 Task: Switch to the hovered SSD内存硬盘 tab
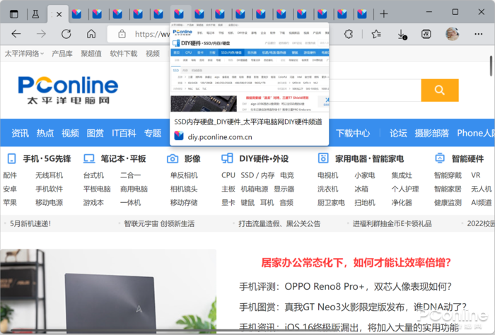(x=180, y=14)
